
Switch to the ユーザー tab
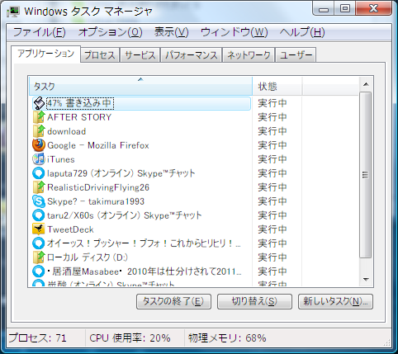(x=296, y=55)
